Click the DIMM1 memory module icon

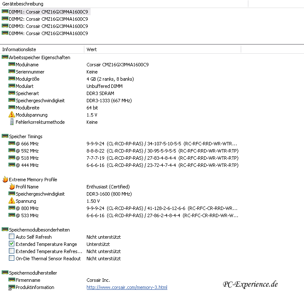tap(5, 12)
